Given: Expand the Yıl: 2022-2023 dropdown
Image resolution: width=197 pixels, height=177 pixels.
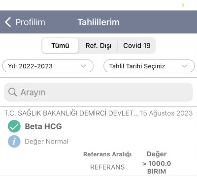Looking at the screenshot, I should point(48,66).
